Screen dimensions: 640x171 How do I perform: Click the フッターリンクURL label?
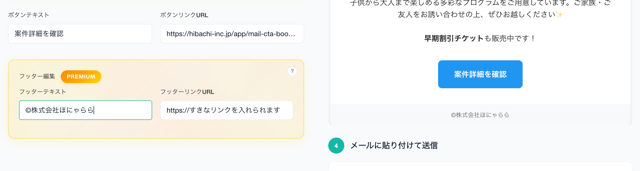[x=187, y=92]
